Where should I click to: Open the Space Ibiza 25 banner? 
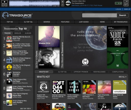point(118,37)
